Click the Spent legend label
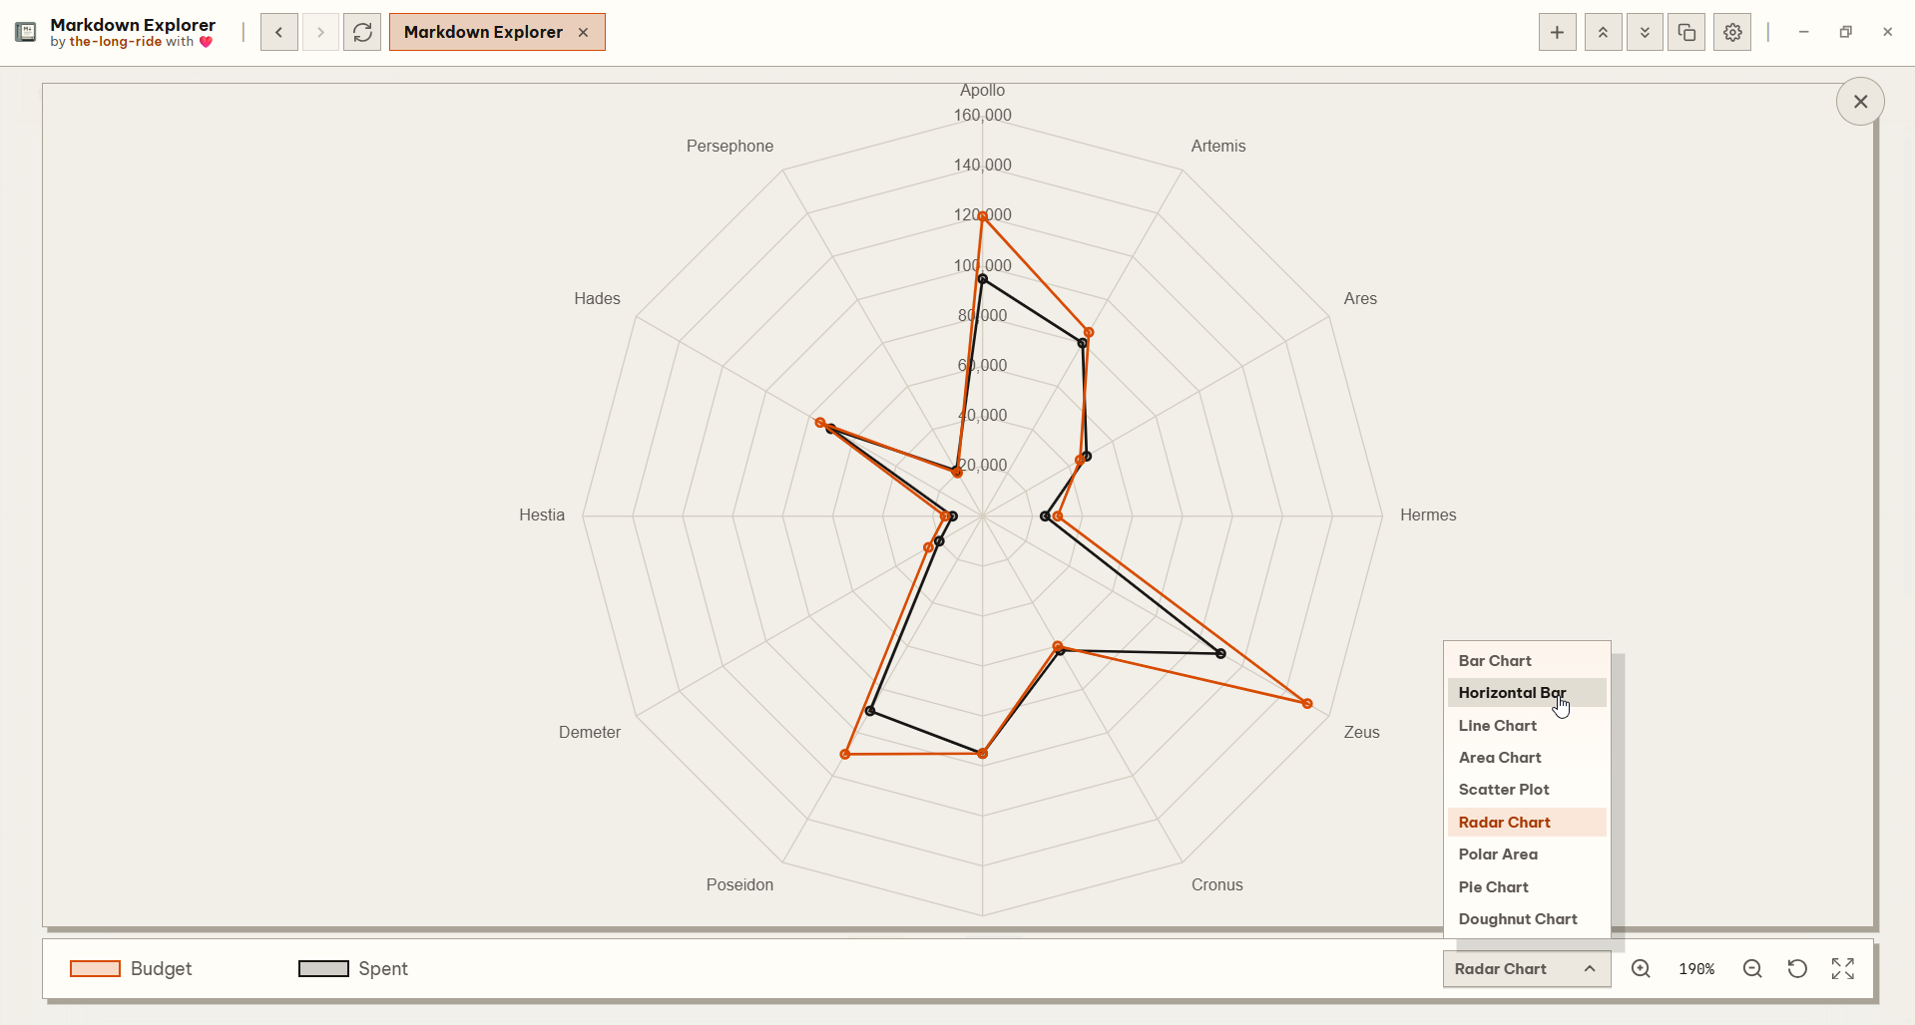The image size is (1915, 1025). 383,968
